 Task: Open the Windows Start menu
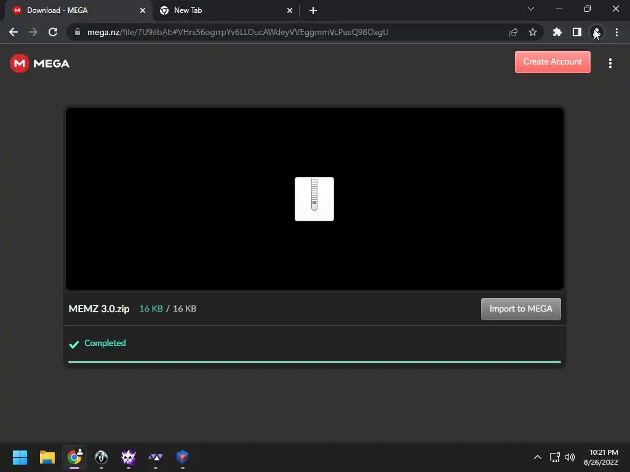20,457
